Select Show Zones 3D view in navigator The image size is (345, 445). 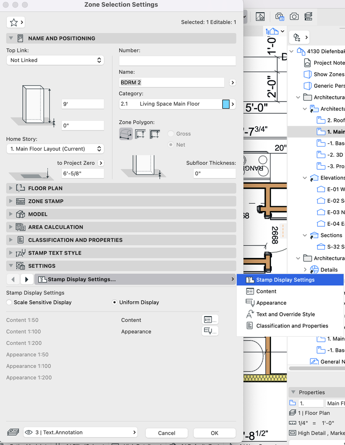[324, 74]
